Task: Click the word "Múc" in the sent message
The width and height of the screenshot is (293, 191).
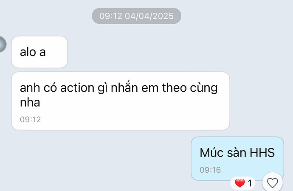Action: pos(212,152)
